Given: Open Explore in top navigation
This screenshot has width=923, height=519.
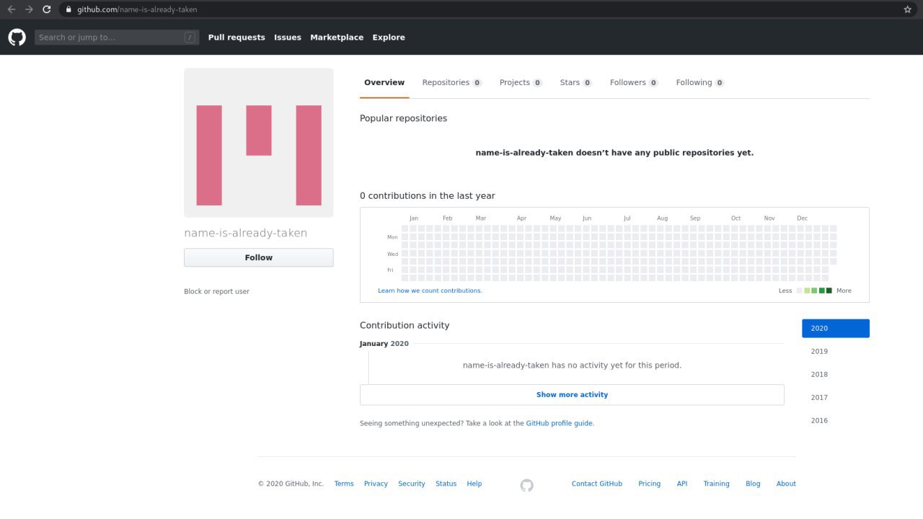Looking at the screenshot, I should 389,37.
